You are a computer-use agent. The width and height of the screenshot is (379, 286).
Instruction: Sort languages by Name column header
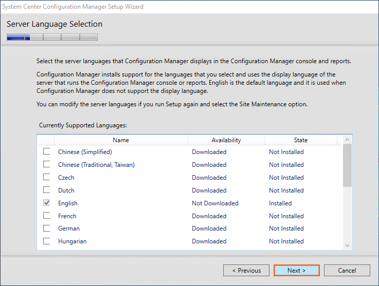pos(121,140)
